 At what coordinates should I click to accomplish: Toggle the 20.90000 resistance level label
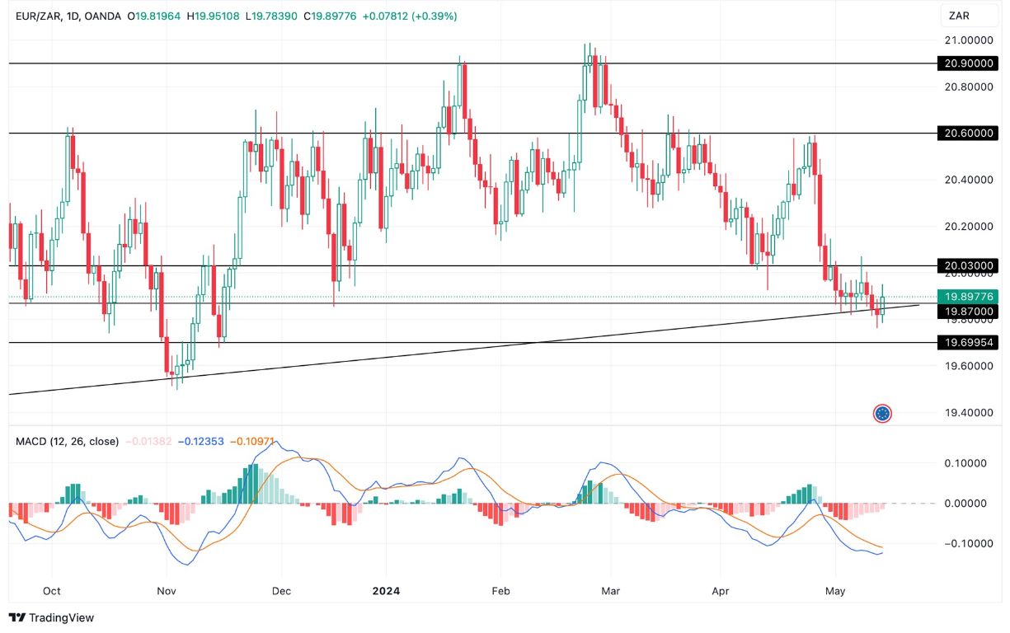[x=966, y=63]
